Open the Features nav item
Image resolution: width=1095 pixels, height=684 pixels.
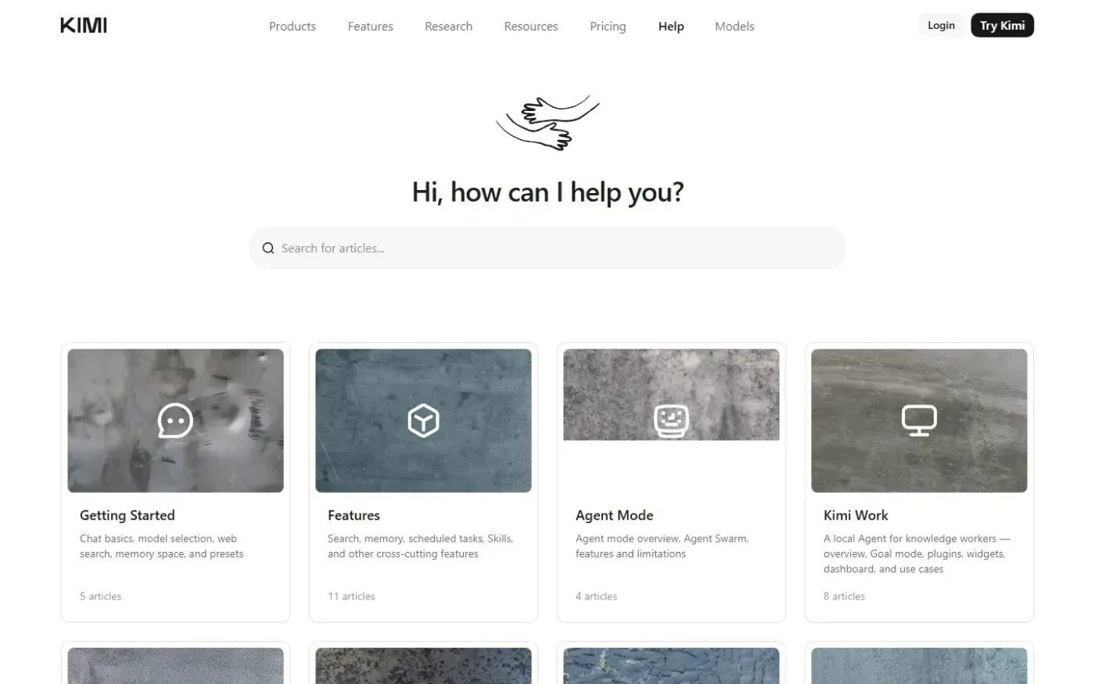click(x=371, y=26)
